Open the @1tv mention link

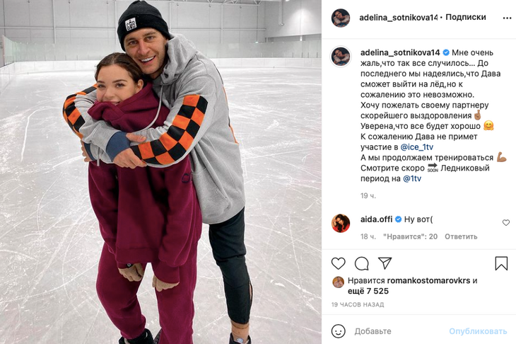point(412,178)
